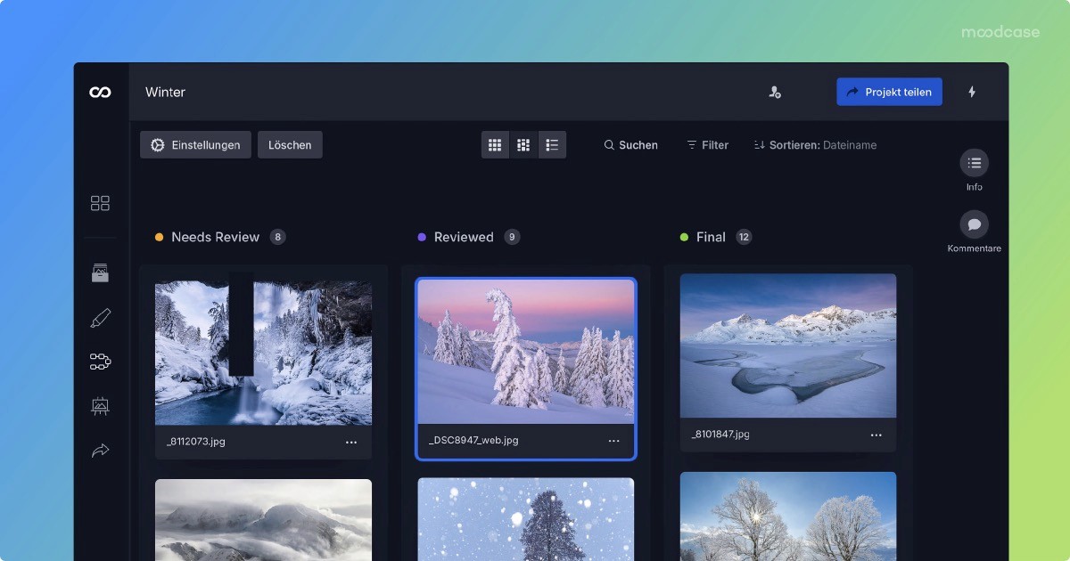Viewport: 1070px width, 561px height.
Task: Click filename _8112073.jpg
Action: click(x=196, y=442)
